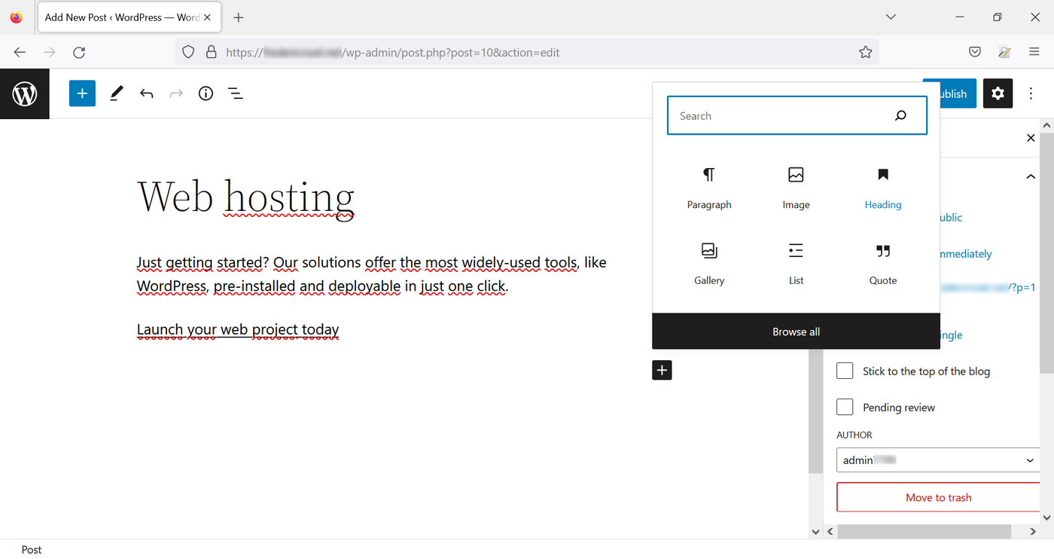The width and height of the screenshot is (1054, 559).
Task: Select the Heading block
Action: coord(882,187)
